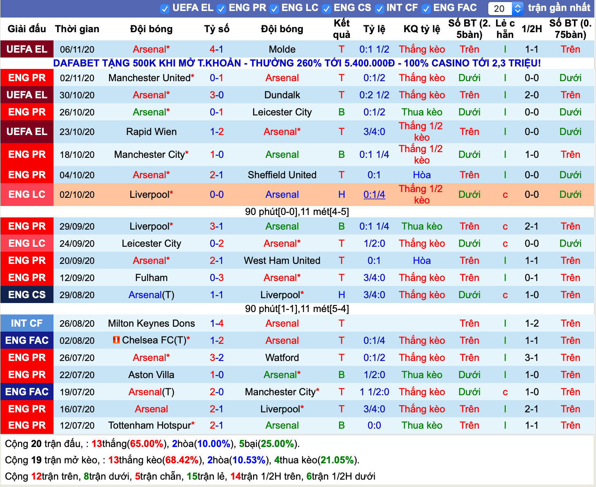Click the 68.42% thắng kèo percentage summary
This screenshot has height=487, width=596.
tap(182, 460)
